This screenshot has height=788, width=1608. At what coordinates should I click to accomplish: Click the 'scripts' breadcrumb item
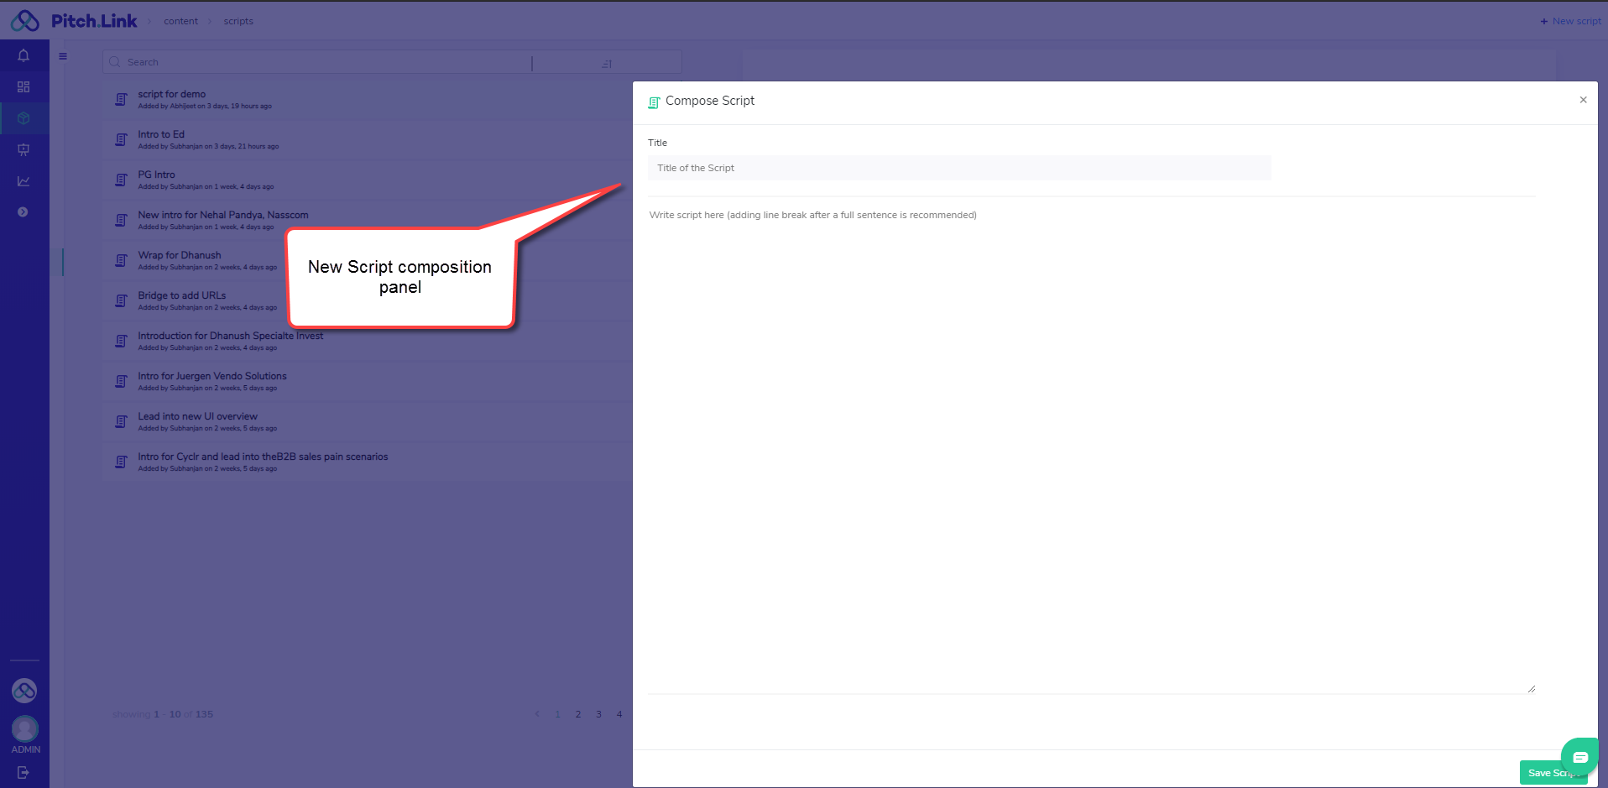(238, 21)
